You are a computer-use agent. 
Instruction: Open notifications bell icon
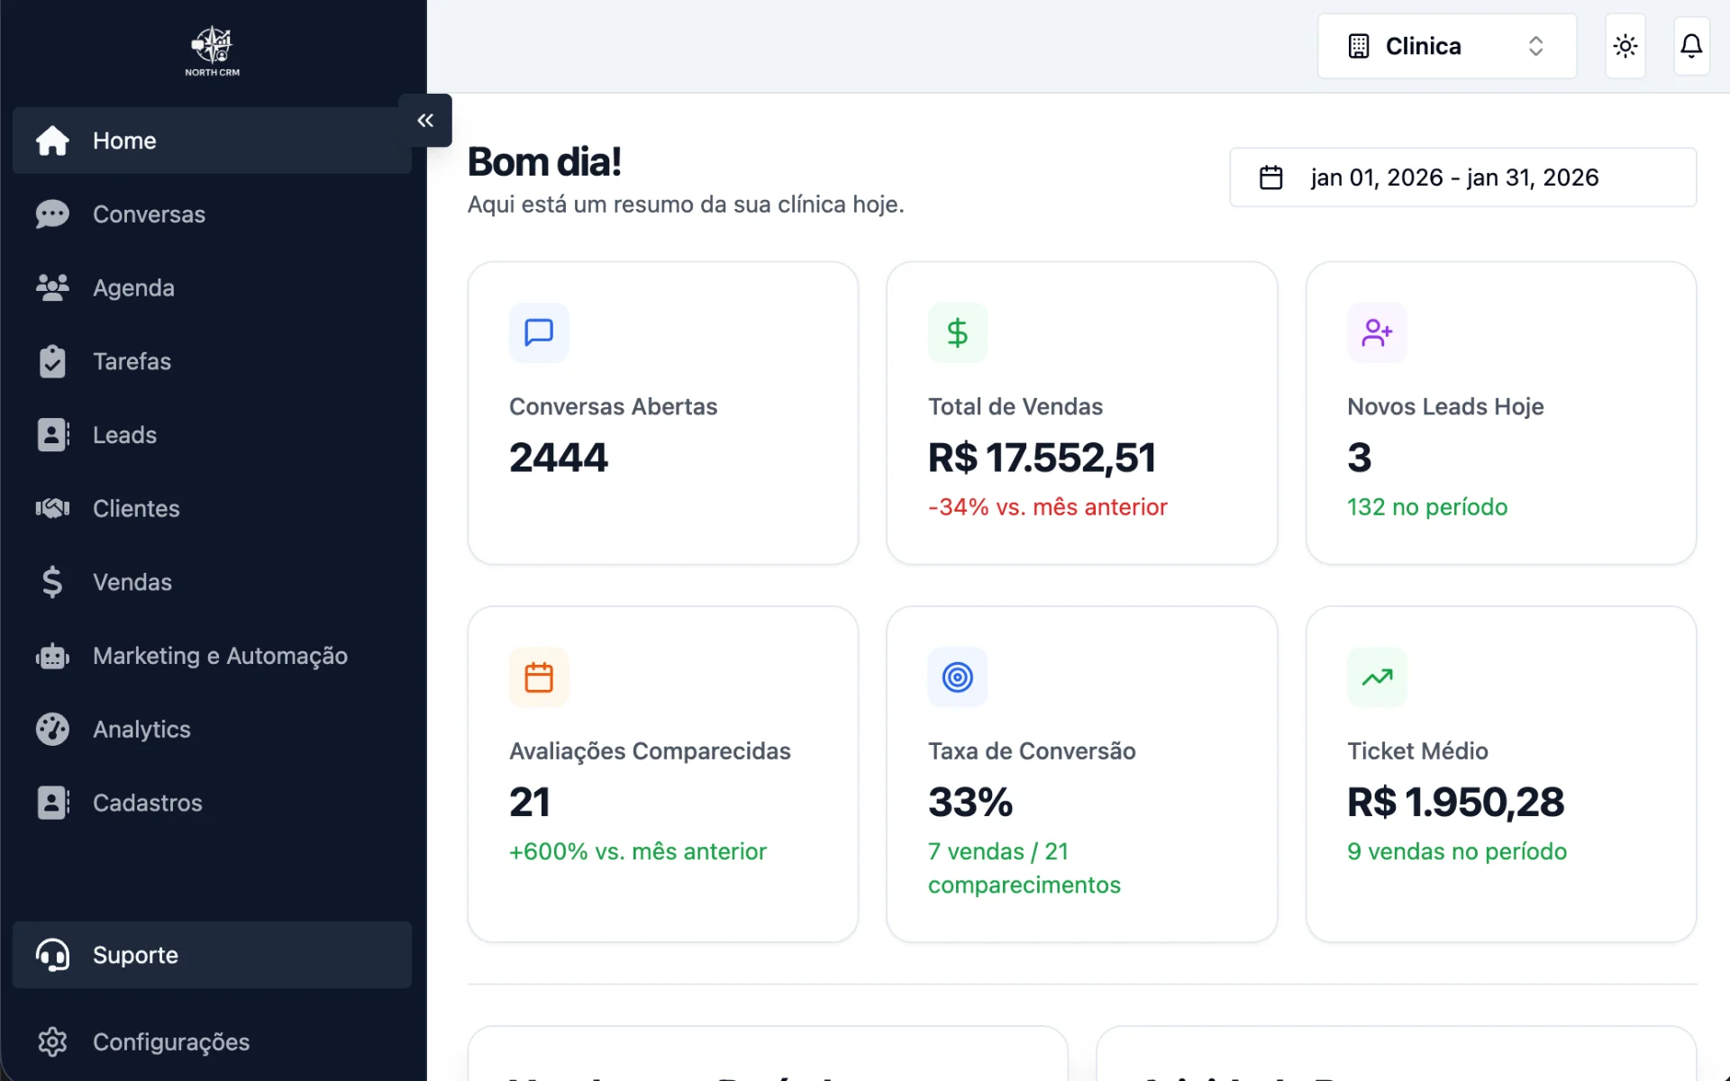(1691, 46)
